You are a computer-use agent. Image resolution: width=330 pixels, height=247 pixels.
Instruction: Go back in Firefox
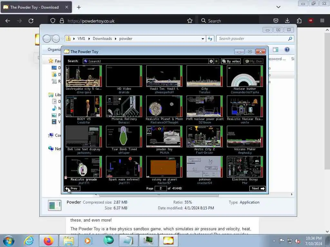pos(8,21)
